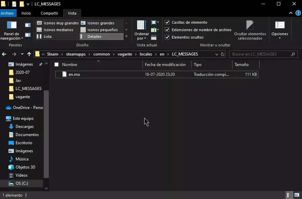This screenshot has width=302, height=199.
Task: Select Lista layout option
Action: point(44,37)
